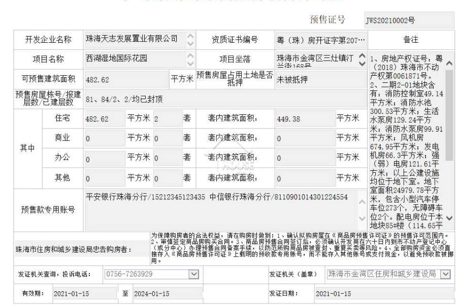Click the 其他 row label
457x305 pixels.
coord(62,177)
